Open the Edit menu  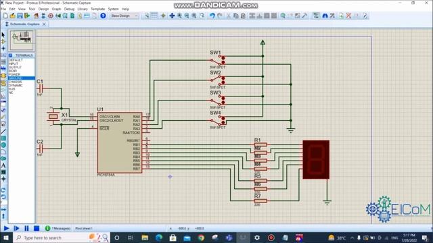point(12,9)
